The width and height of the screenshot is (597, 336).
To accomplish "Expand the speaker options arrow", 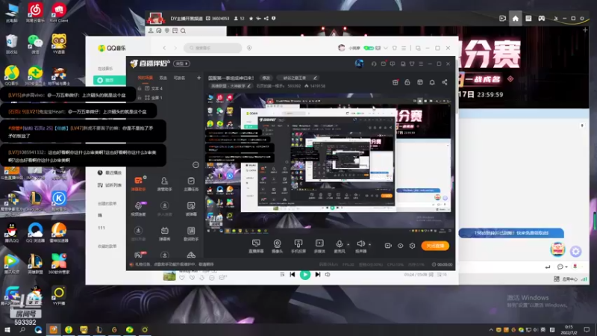I will pyautogui.click(x=369, y=245).
